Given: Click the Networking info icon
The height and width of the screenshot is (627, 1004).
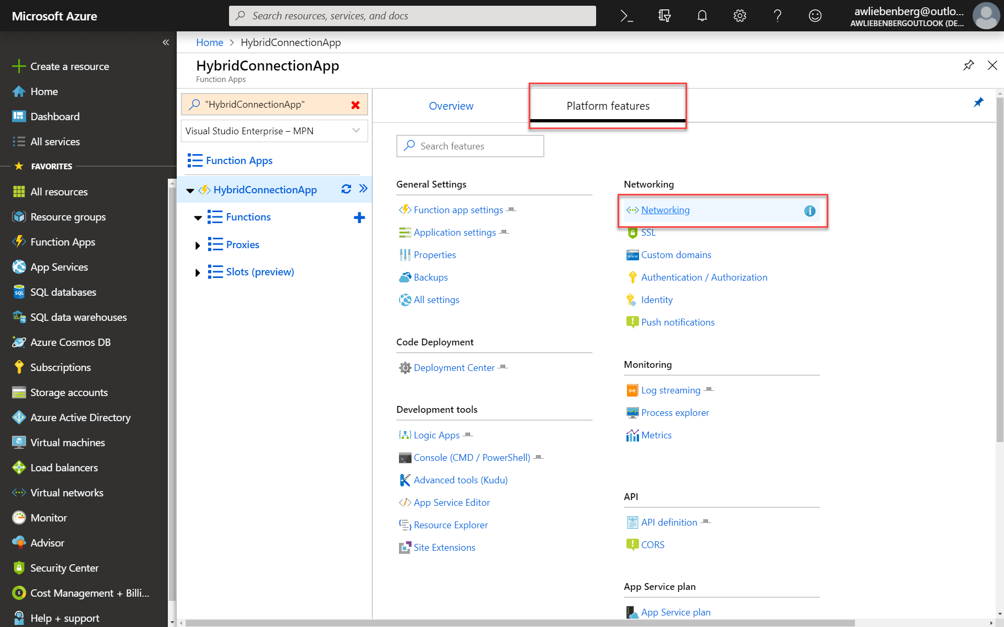Looking at the screenshot, I should click(x=809, y=211).
